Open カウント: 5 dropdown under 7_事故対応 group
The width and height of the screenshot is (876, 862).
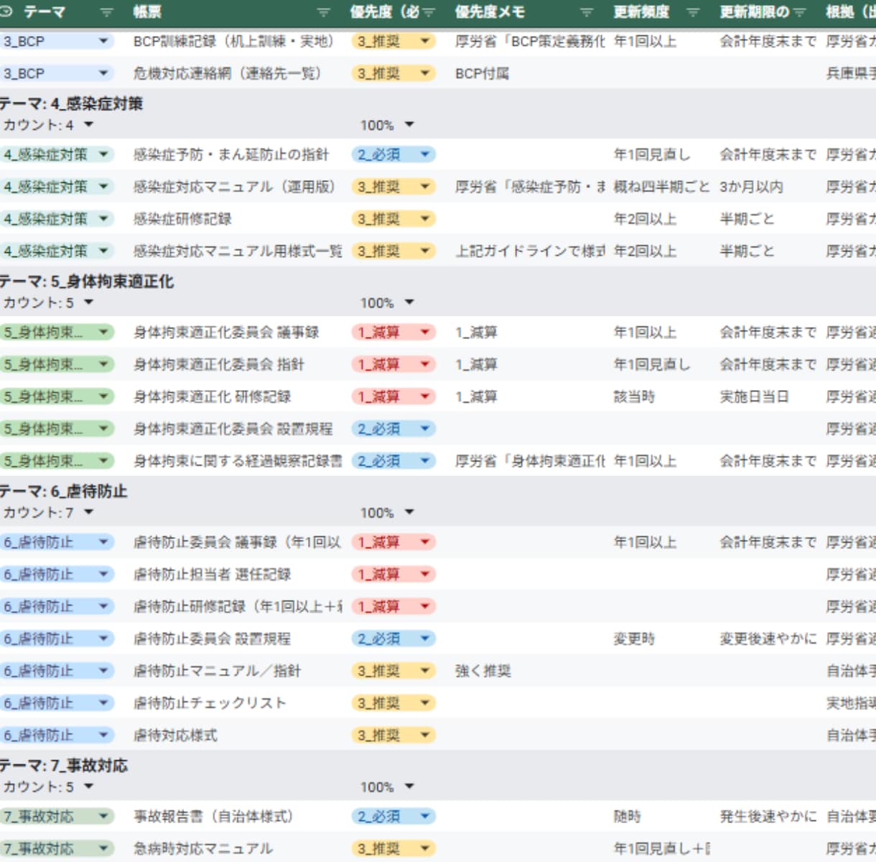88,787
